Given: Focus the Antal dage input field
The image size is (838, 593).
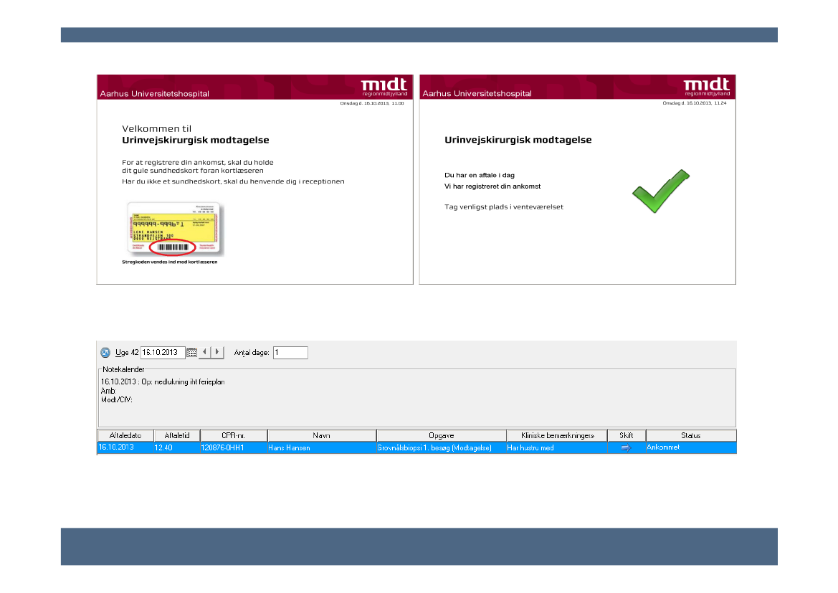Looking at the screenshot, I should coord(290,353).
